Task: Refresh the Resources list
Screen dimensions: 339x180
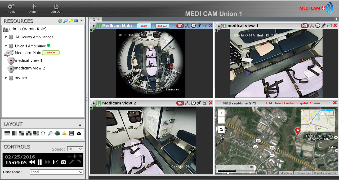Action: click(60, 21)
